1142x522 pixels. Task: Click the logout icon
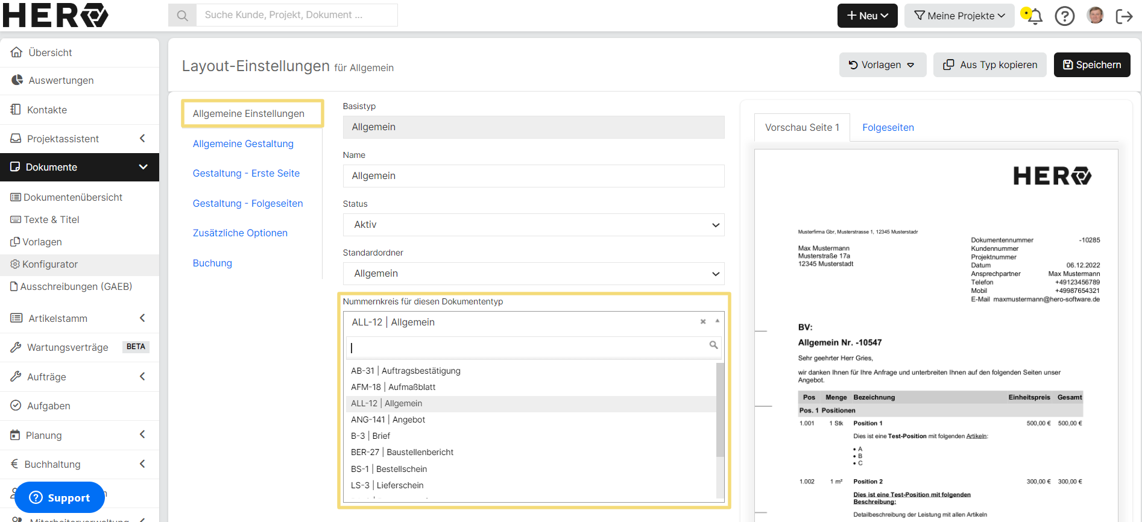(1125, 16)
